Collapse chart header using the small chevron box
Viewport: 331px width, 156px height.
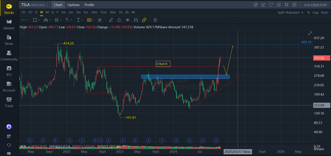23,33
